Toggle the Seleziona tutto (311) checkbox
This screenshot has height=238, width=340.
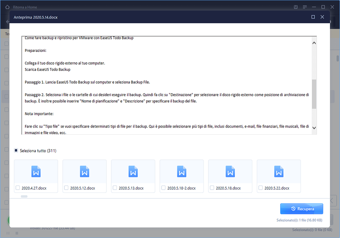pyautogui.click(x=16, y=150)
